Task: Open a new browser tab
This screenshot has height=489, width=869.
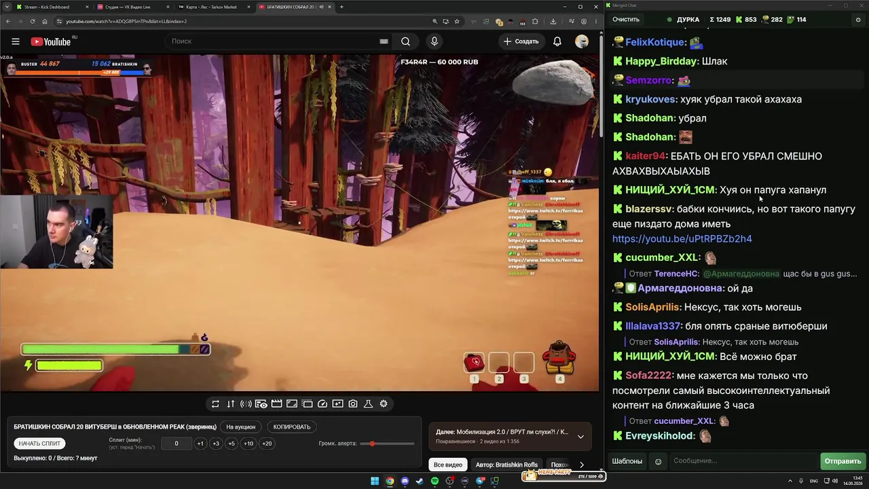Action: click(x=341, y=7)
